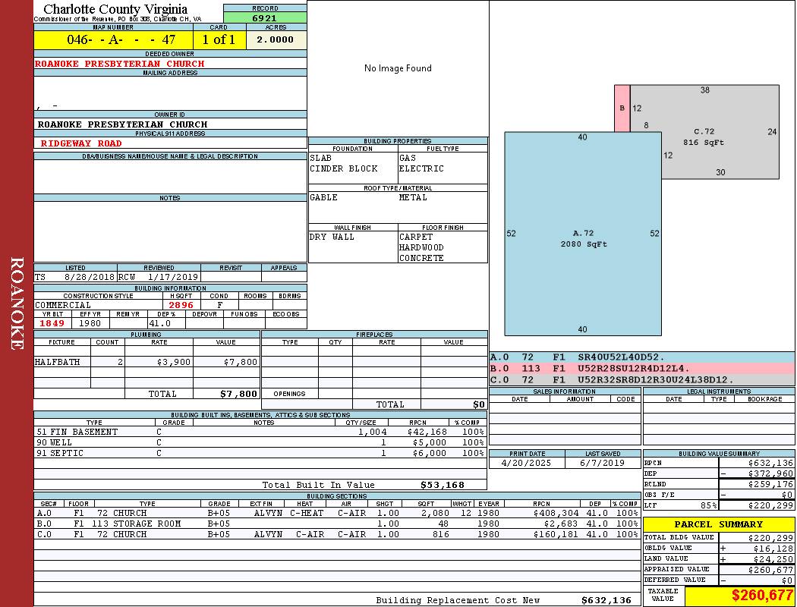Click the green record number 6921 field
797x607 pixels.
point(265,17)
